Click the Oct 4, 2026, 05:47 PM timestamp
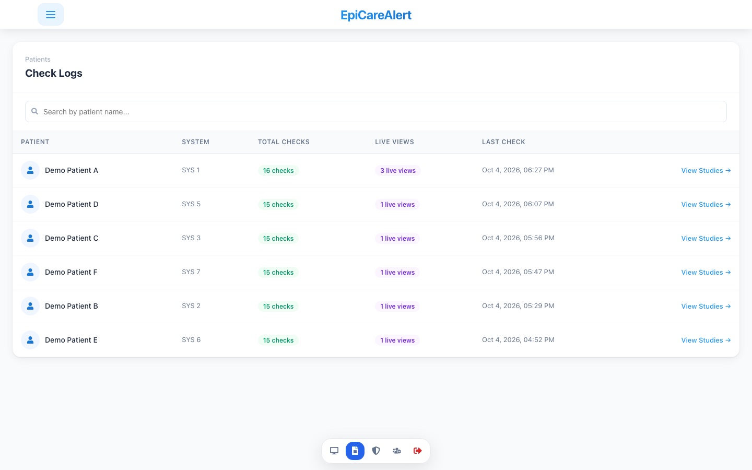This screenshot has width=752, height=470. pyautogui.click(x=518, y=272)
